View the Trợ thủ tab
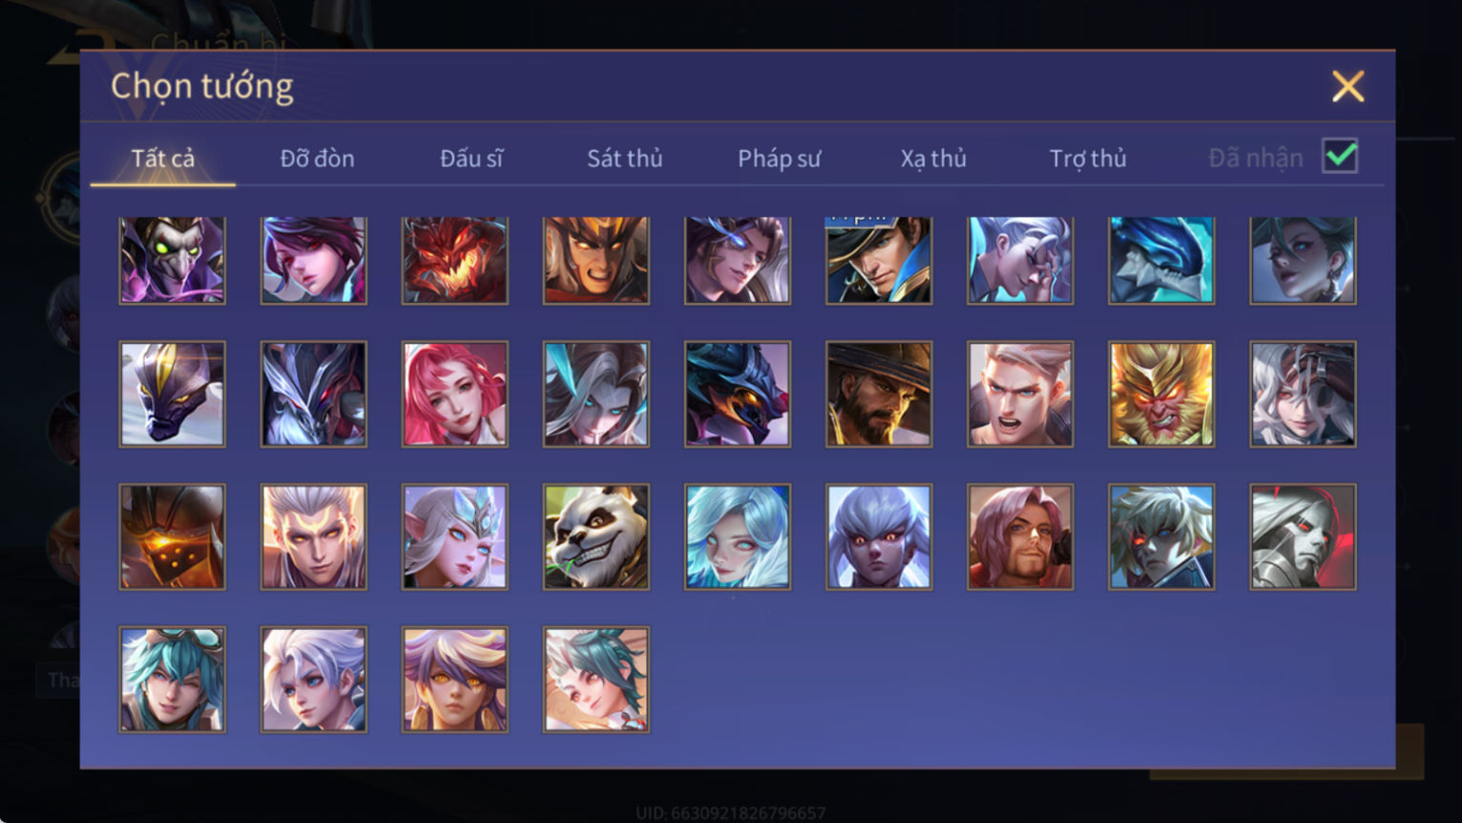The width and height of the screenshot is (1462, 823). coord(1088,158)
